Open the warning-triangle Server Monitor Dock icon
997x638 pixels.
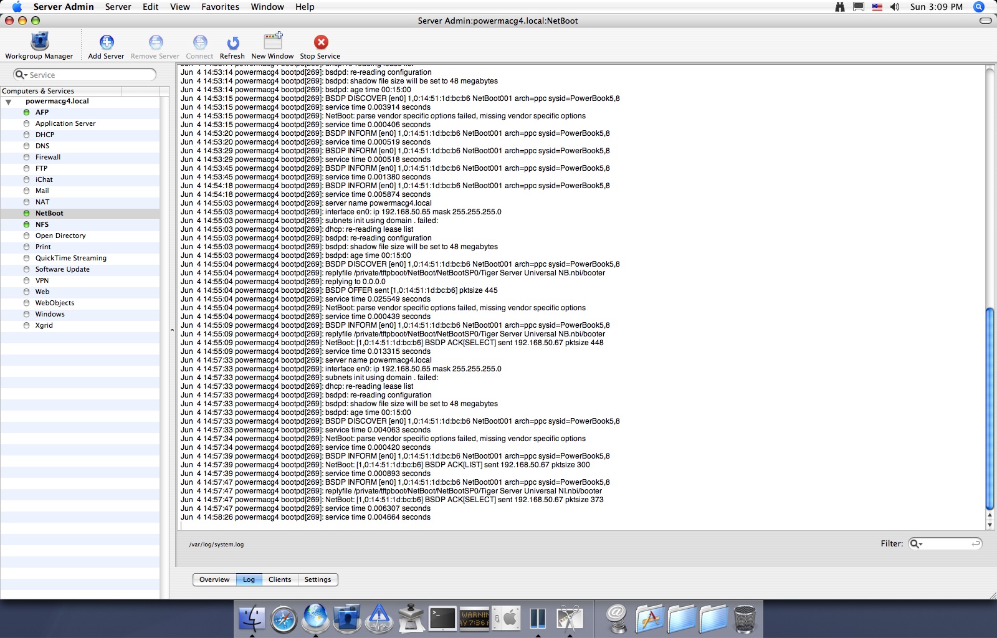click(379, 618)
